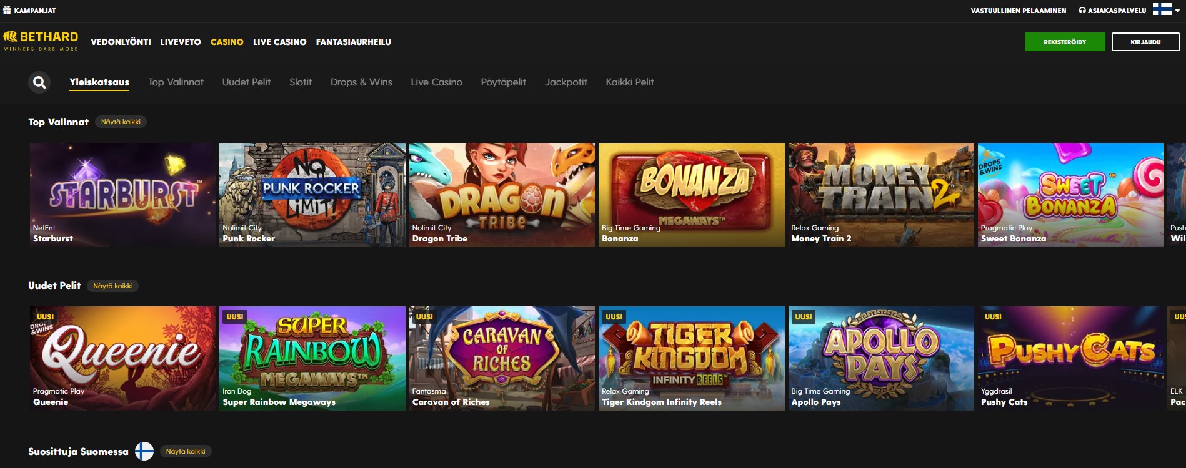
Task: Open the Money Train 2 thumbnail
Action: coord(881,195)
